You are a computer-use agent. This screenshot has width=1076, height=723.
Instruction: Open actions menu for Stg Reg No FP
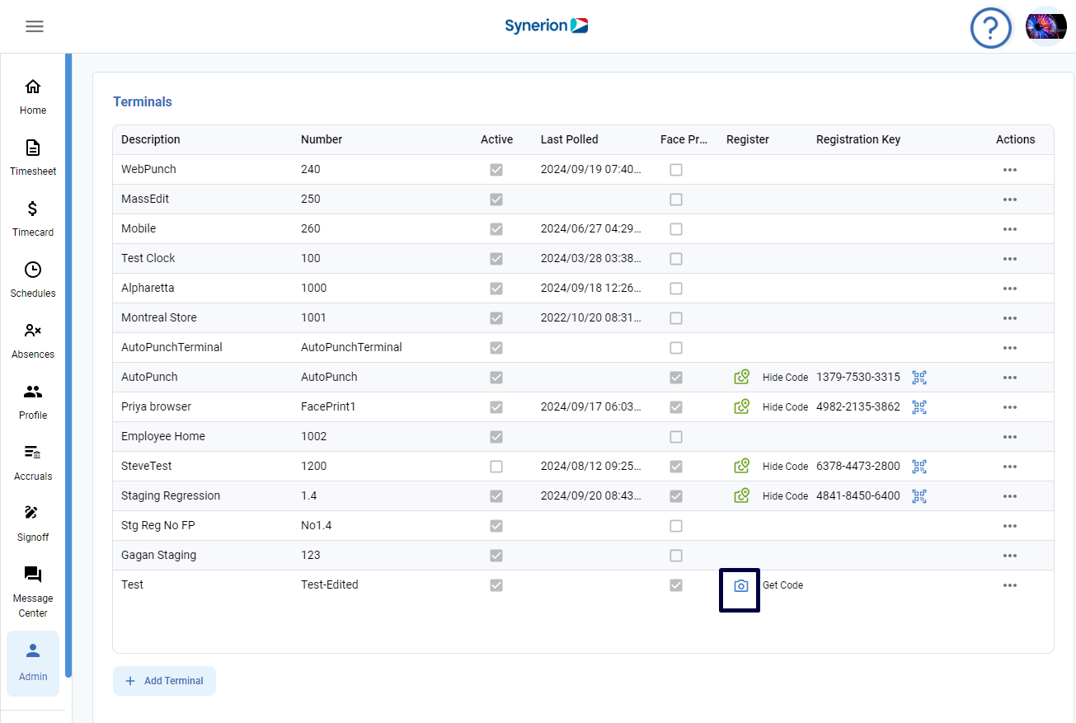coord(1010,526)
